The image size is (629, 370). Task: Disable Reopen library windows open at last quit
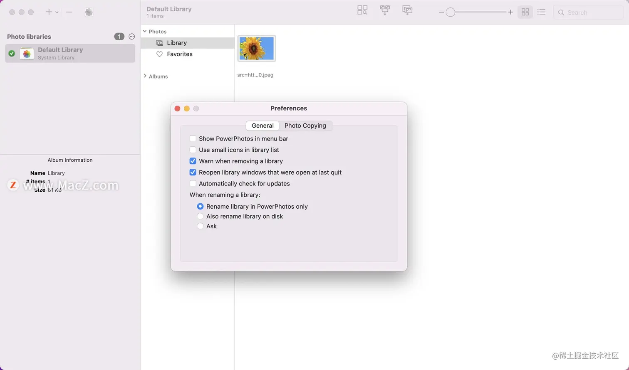[193, 172]
